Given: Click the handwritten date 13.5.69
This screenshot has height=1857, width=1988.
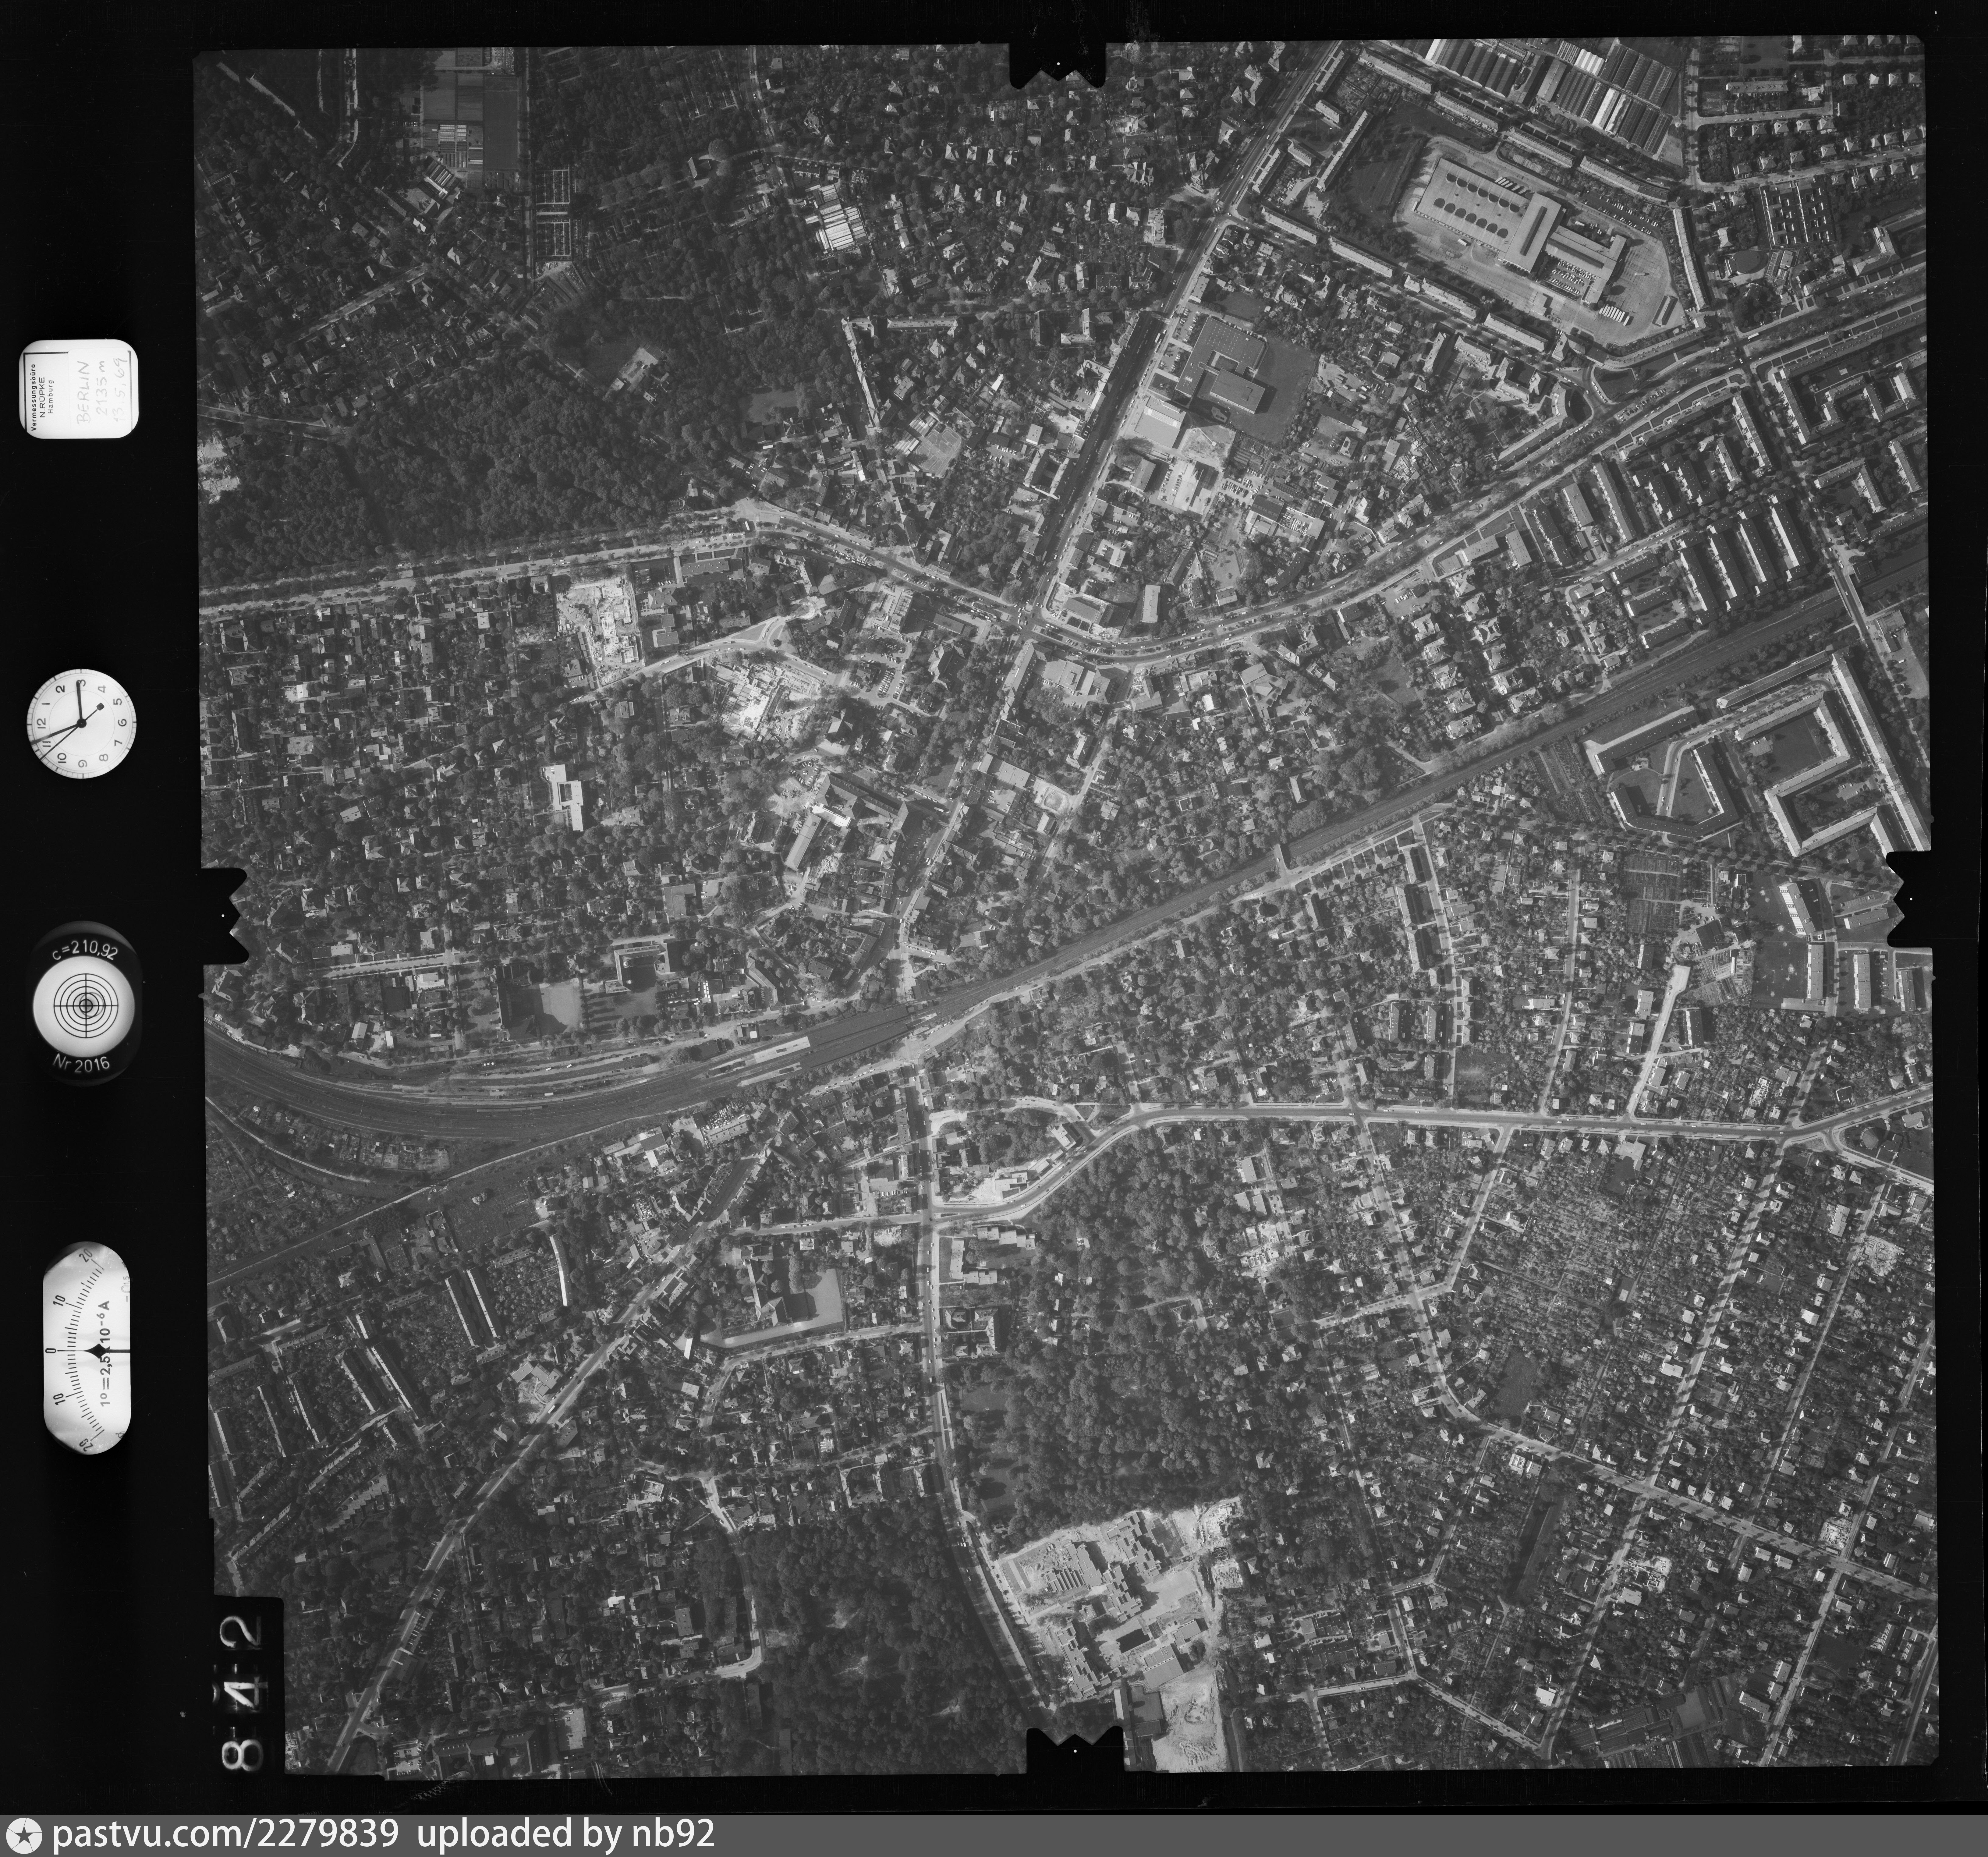Looking at the screenshot, I should (120, 390).
